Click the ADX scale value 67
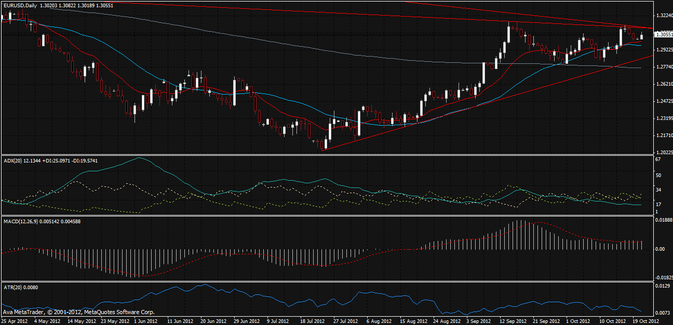This screenshot has height=325, width=673. [657, 159]
